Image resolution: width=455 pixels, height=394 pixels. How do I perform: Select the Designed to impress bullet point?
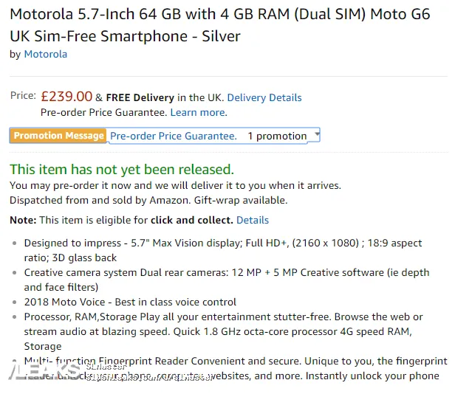222,250
